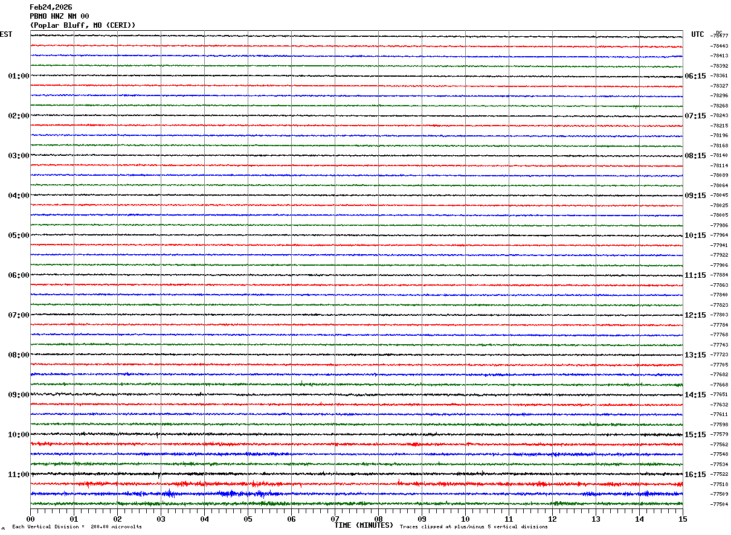The width and height of the screenshot is (731, 535).
Task: Click minute 05 on the time axis
Action: click(x=248, y=519)
